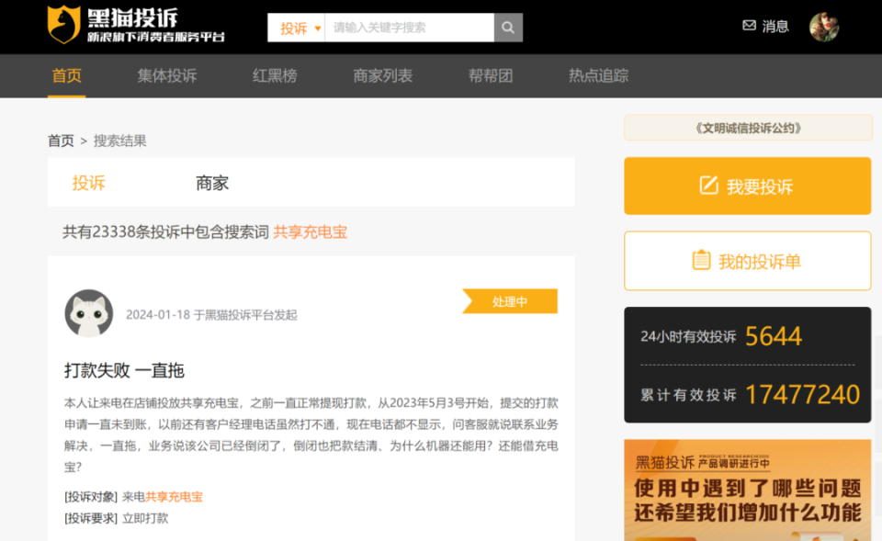Switch to the 商家 results tab
The width and height of the screenshot is (882, 541).
(x=212, y=183)
